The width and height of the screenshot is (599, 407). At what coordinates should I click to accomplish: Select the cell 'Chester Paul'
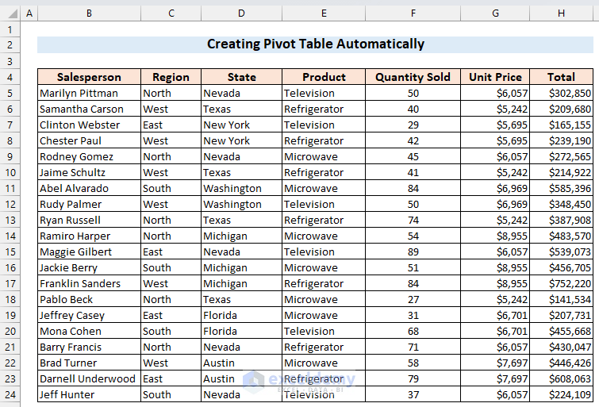89,140
